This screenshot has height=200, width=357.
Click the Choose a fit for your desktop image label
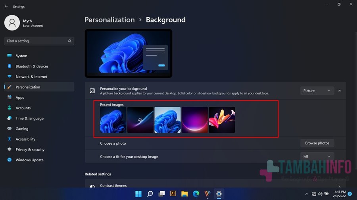(129, 157)
